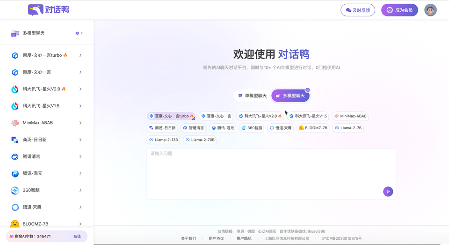Switch to the 多模型聊天 tab
The width and height of the screenshot is (449, 245).
click(290, 96)
